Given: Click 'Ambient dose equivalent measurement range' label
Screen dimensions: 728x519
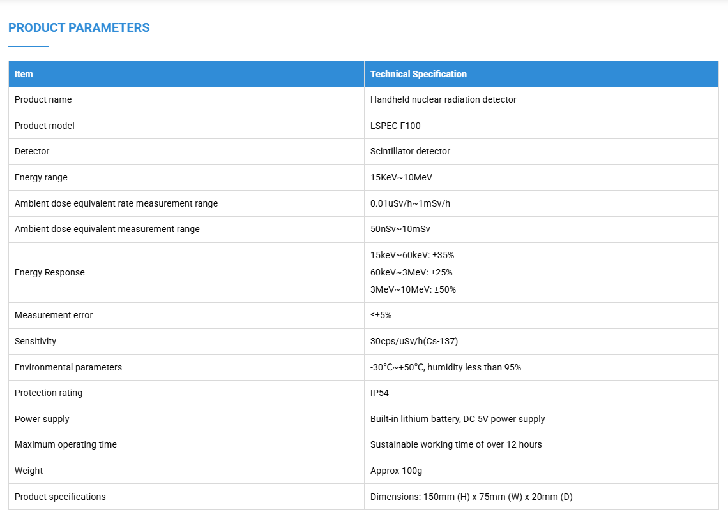Looking at the screenshot, I should [x=107, y=229].
